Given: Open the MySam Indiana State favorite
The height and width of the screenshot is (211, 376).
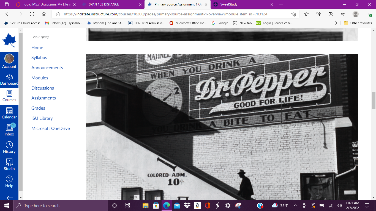Looking at the screenshot, I should 105,23.
